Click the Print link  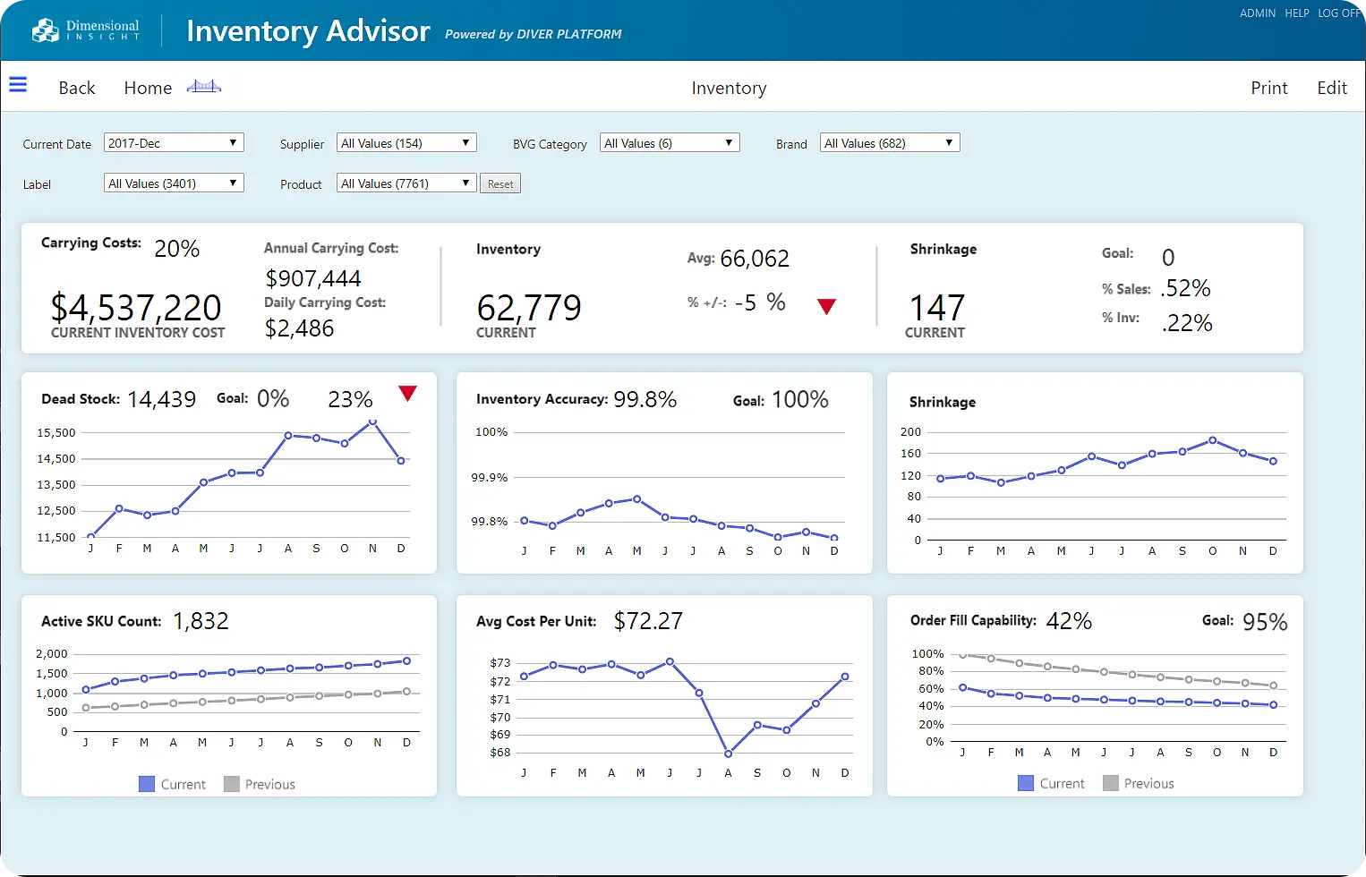tap(1268, 88)
